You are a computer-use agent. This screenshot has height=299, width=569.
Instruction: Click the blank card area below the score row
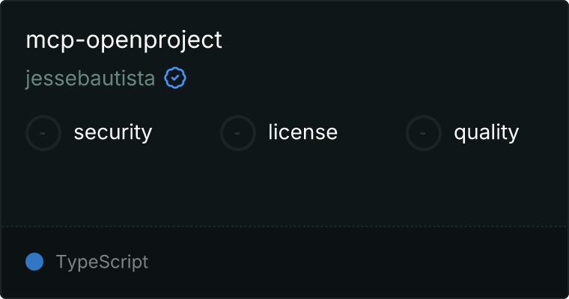(x=284, y=187)
